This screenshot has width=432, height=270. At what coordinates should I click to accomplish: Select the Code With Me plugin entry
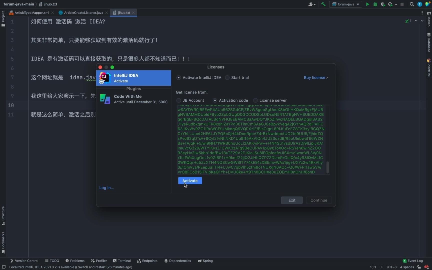[x=133, y=99]
